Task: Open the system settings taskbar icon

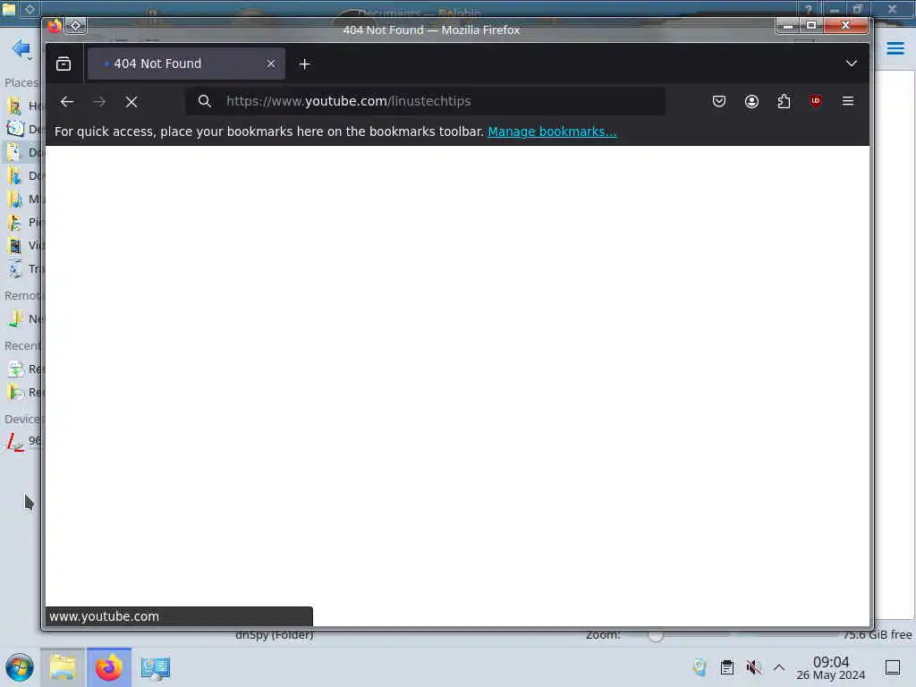Action: pos(156,667)
